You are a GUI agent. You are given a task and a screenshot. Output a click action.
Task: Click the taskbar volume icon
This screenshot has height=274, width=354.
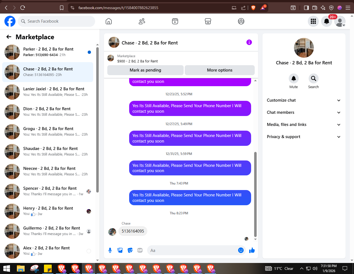[x=315, y=268]
